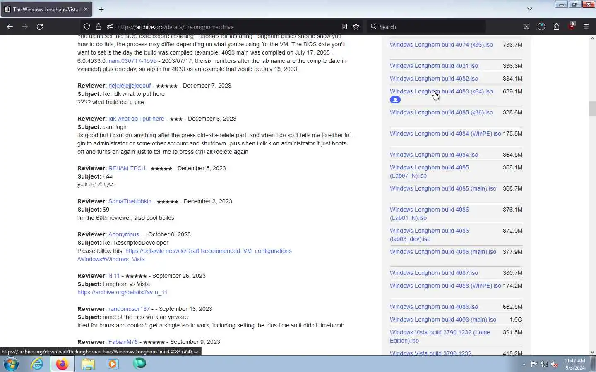Download Longhorn build 4084 (WinPE).iso
Image resolution: width=596 pixels, height=372 pixels.
tap(445, 134)
